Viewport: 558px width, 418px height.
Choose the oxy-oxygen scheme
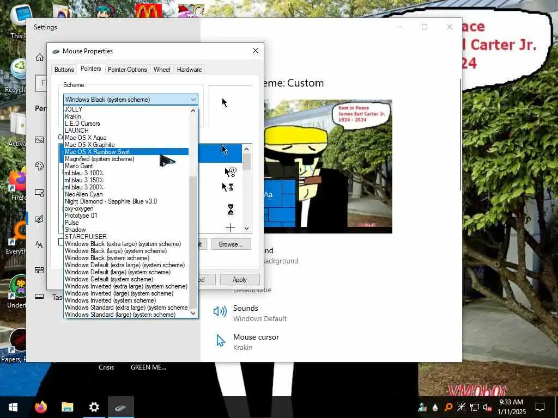coord(126,208)
